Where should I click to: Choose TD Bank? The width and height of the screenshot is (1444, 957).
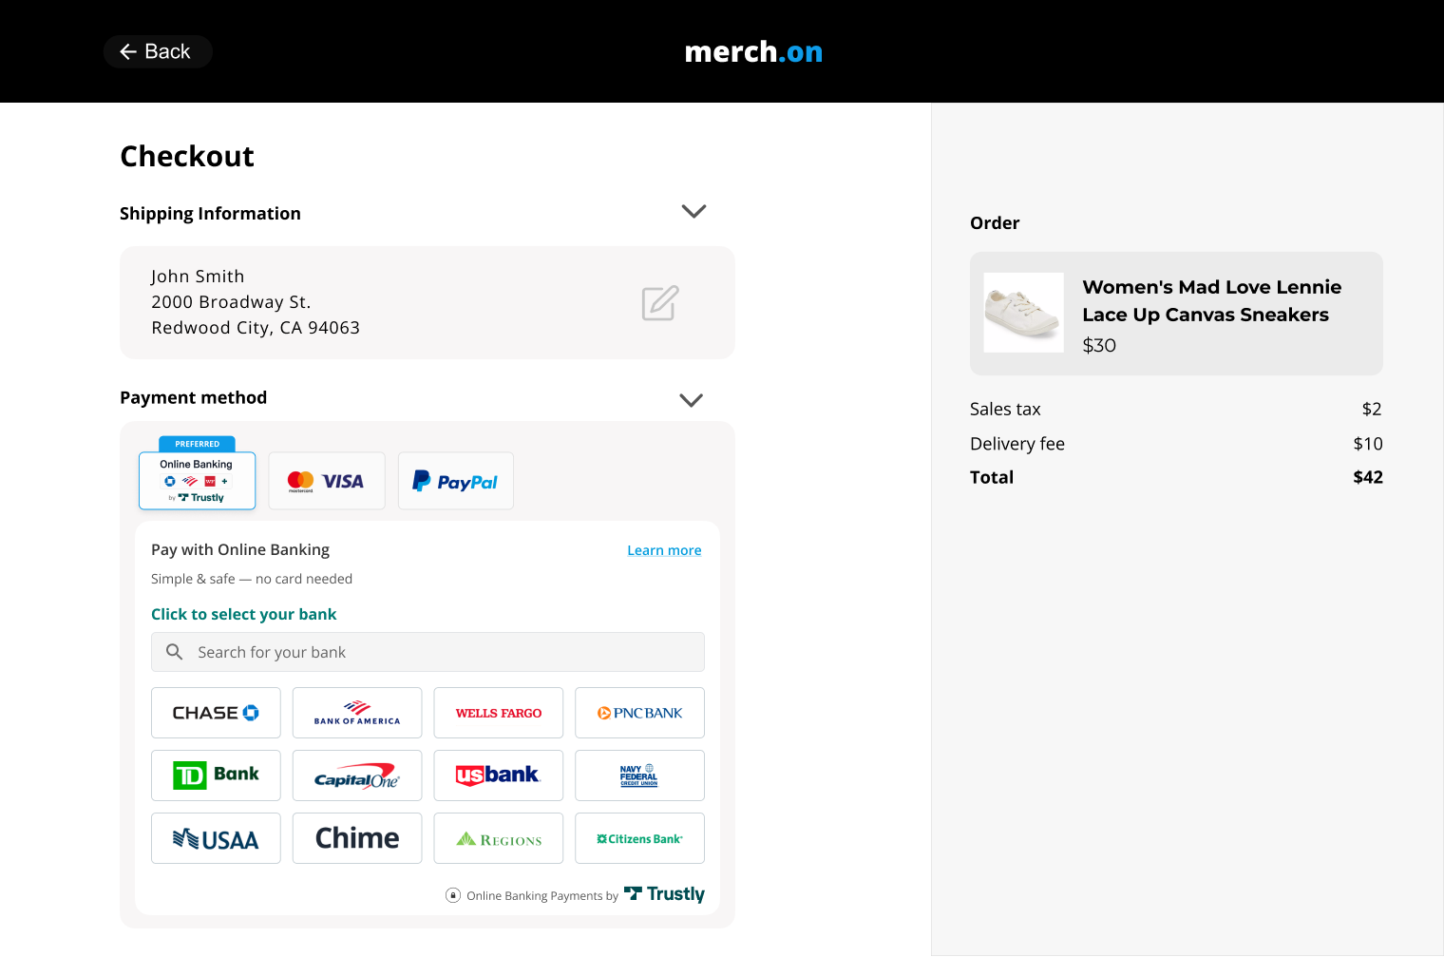[x=216, y=775]
